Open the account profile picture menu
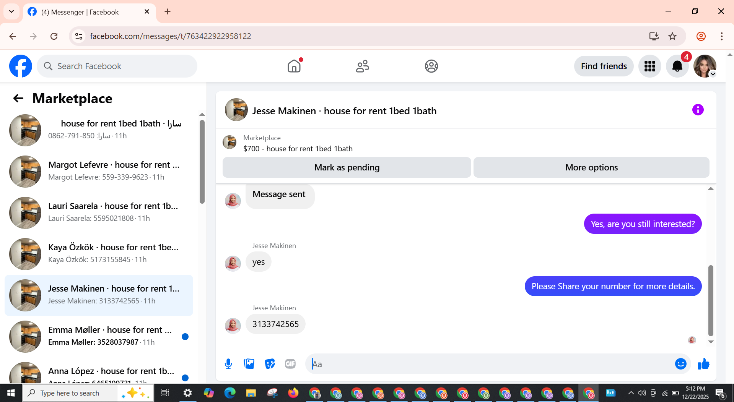Viewport: 734px width, 402px height. click(705, 66)
